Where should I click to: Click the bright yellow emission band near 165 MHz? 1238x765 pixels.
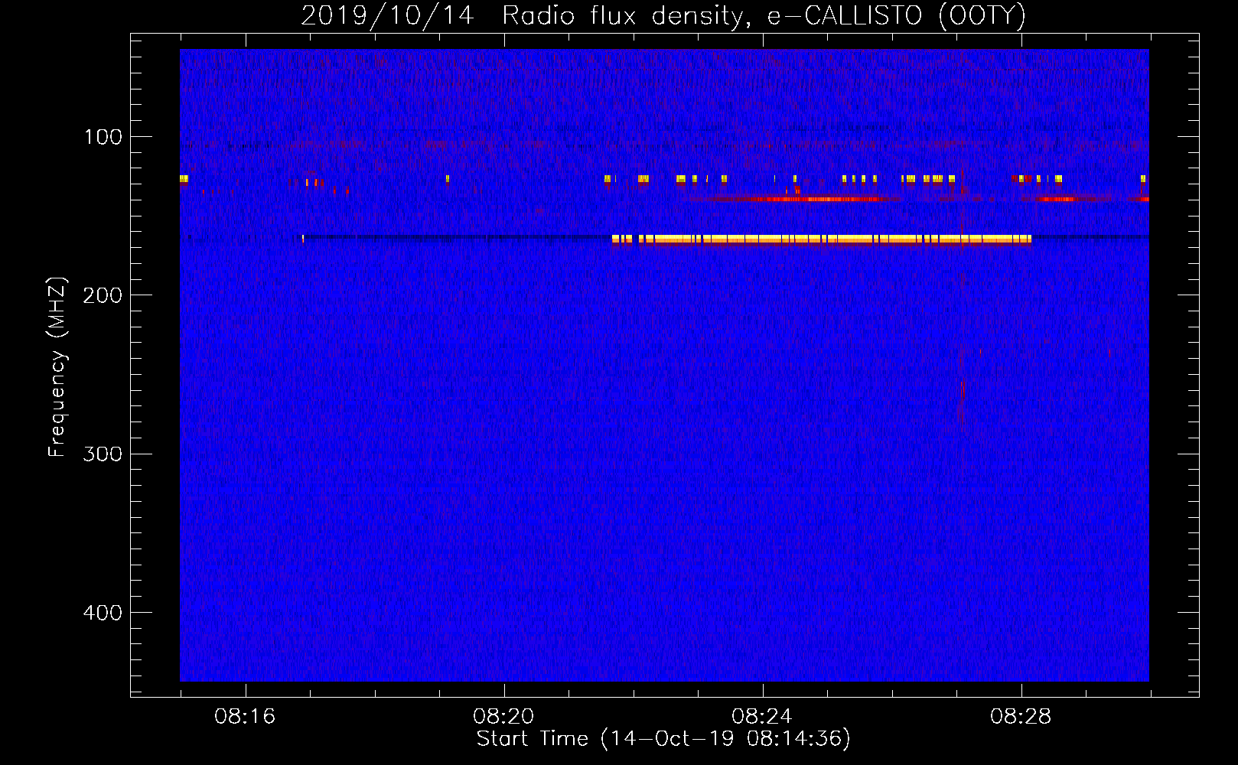[x=821, y=239]
